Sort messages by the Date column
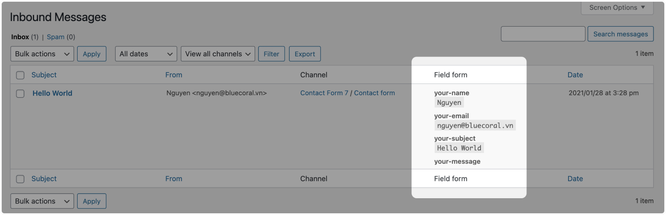Image resolution: width=666 pixels, height=215 pixels. (x=575, y=75)
